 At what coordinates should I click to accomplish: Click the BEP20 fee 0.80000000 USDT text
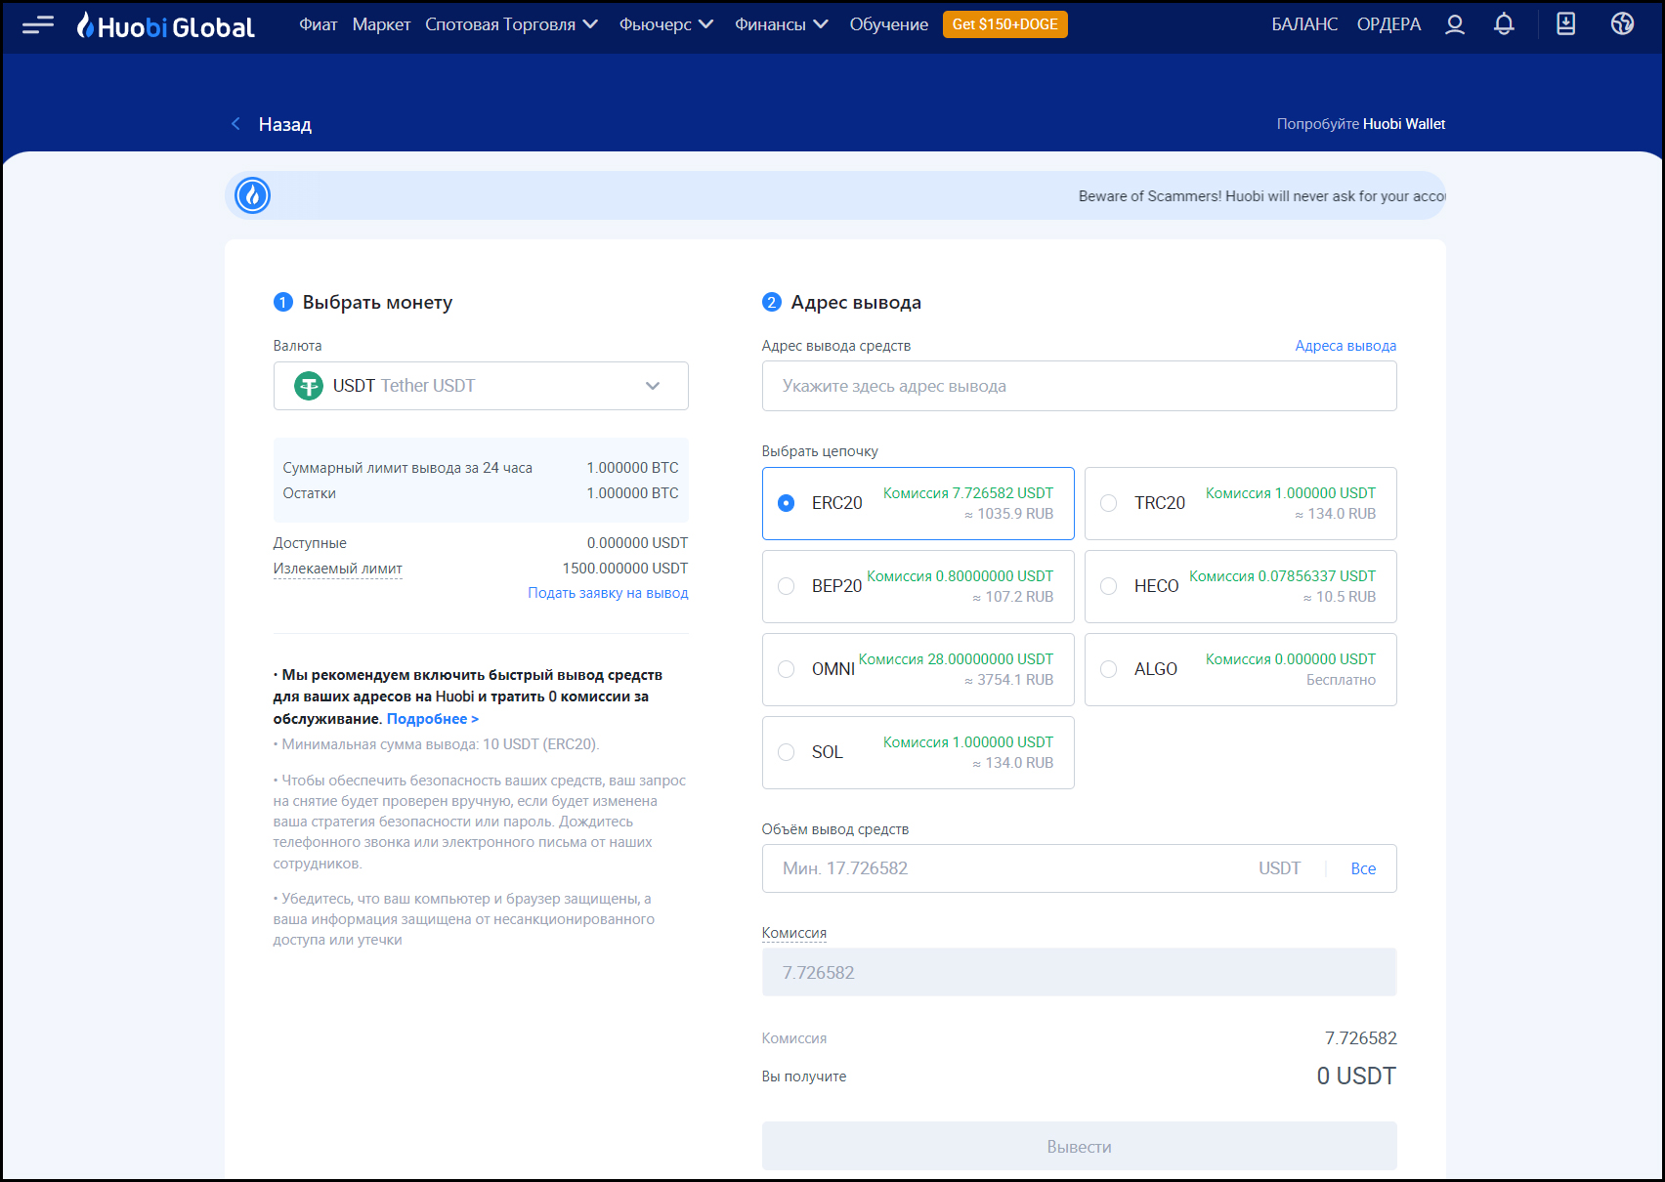tap(960, 576)
